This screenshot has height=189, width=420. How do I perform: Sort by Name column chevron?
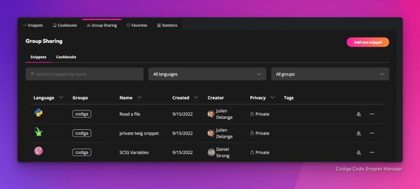pos(139,98)
